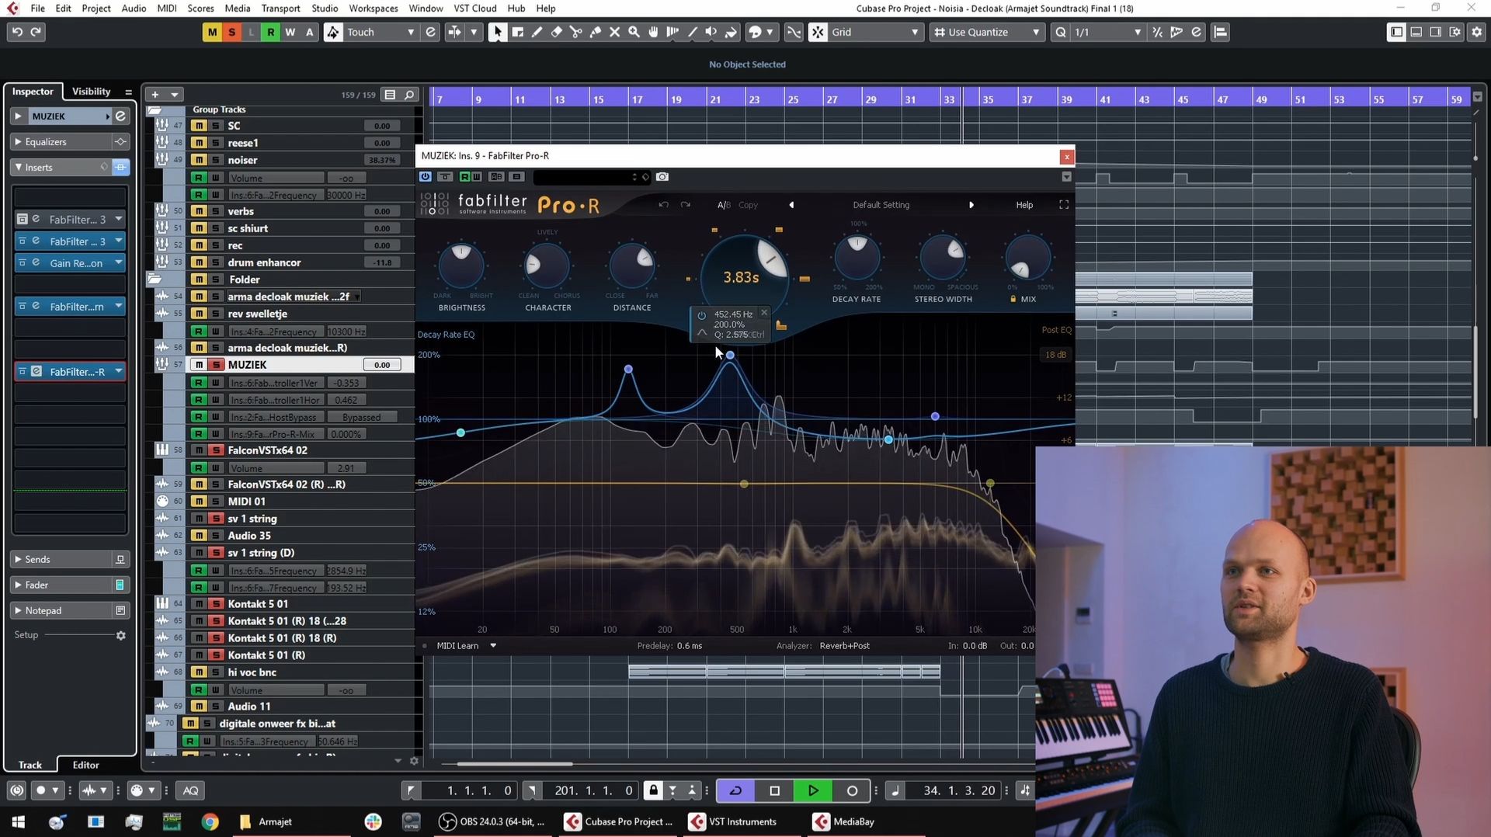Click Copy in the Pro-R preset bar

click(748, 205)
